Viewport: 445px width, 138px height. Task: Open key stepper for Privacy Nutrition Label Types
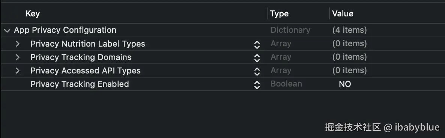(257, 45)
